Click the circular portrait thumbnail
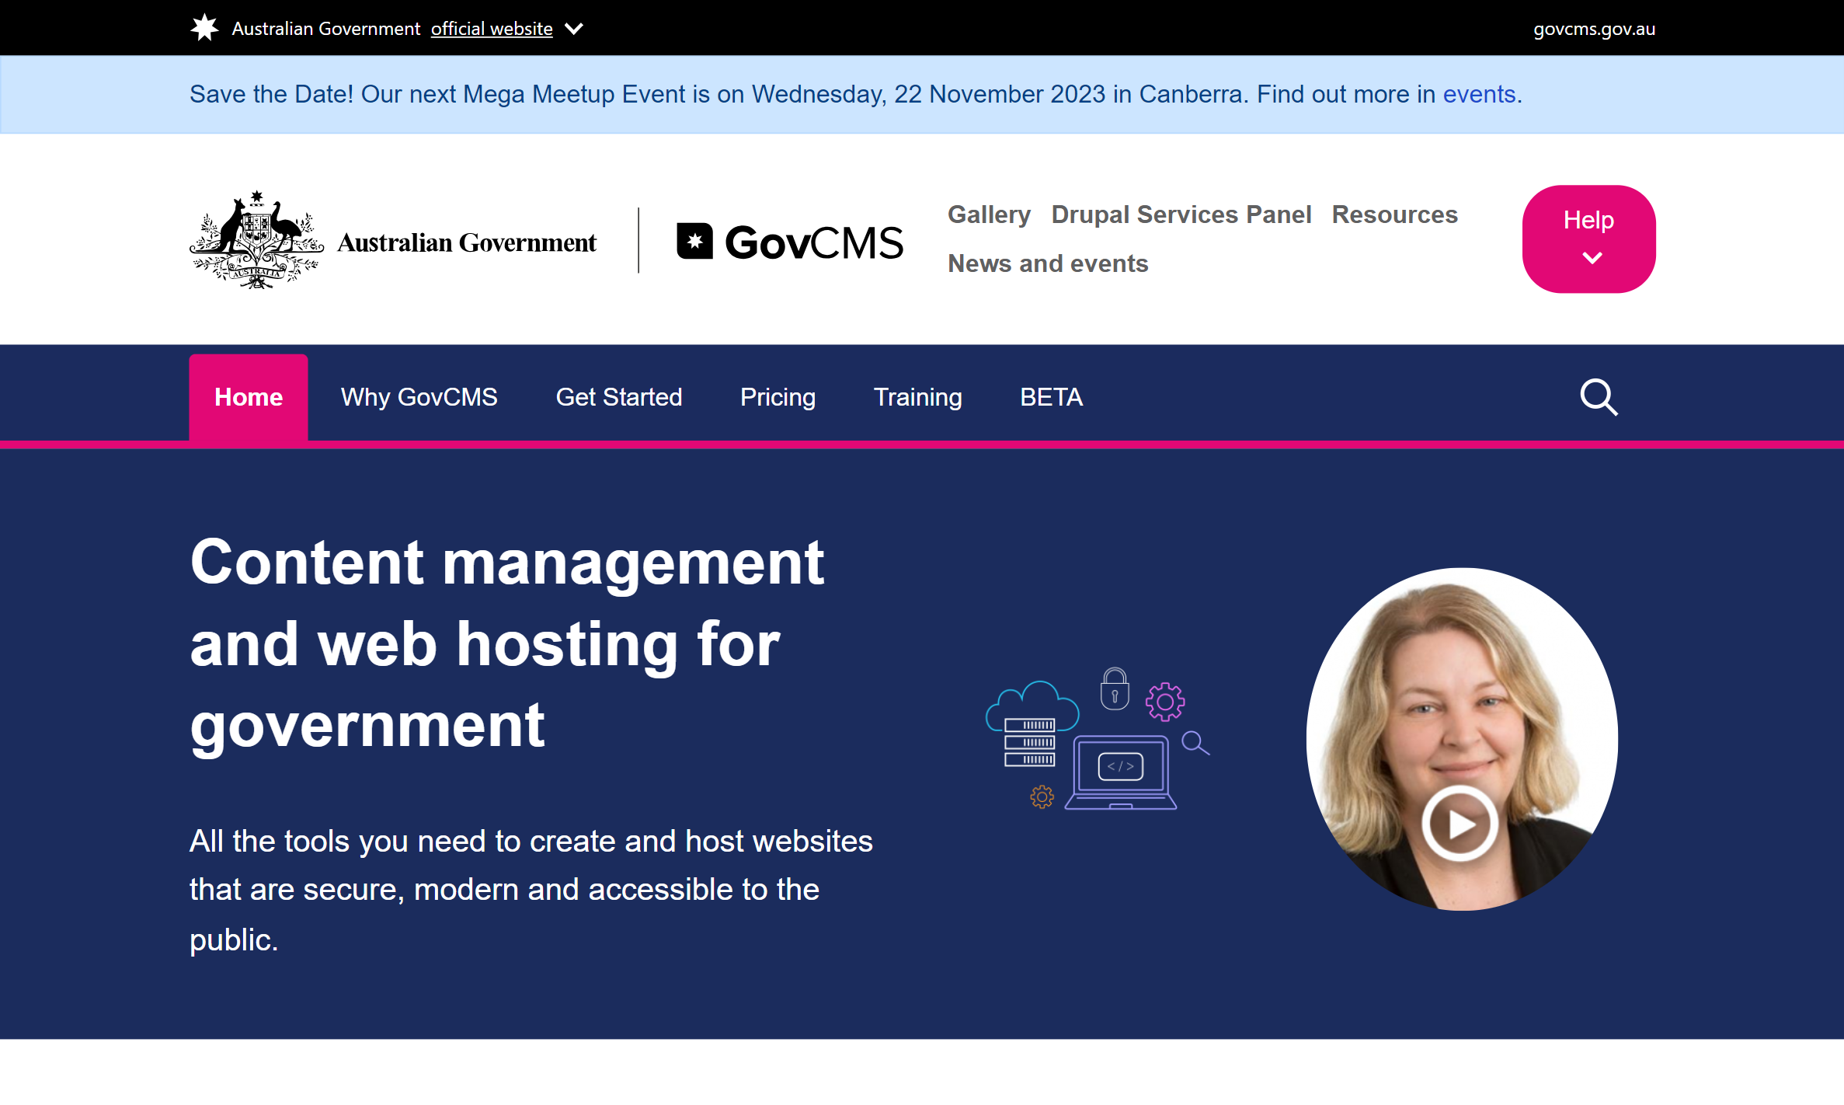 [1462, 699]
